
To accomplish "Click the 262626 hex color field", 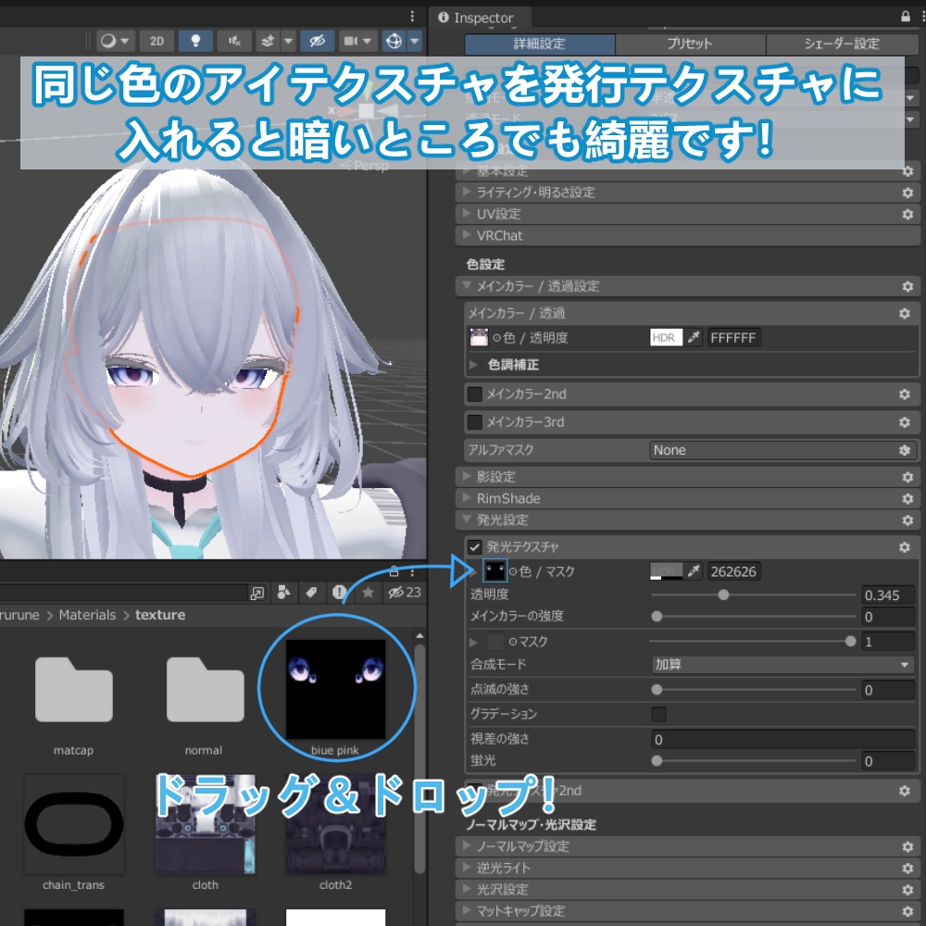I will click(733, 571).
